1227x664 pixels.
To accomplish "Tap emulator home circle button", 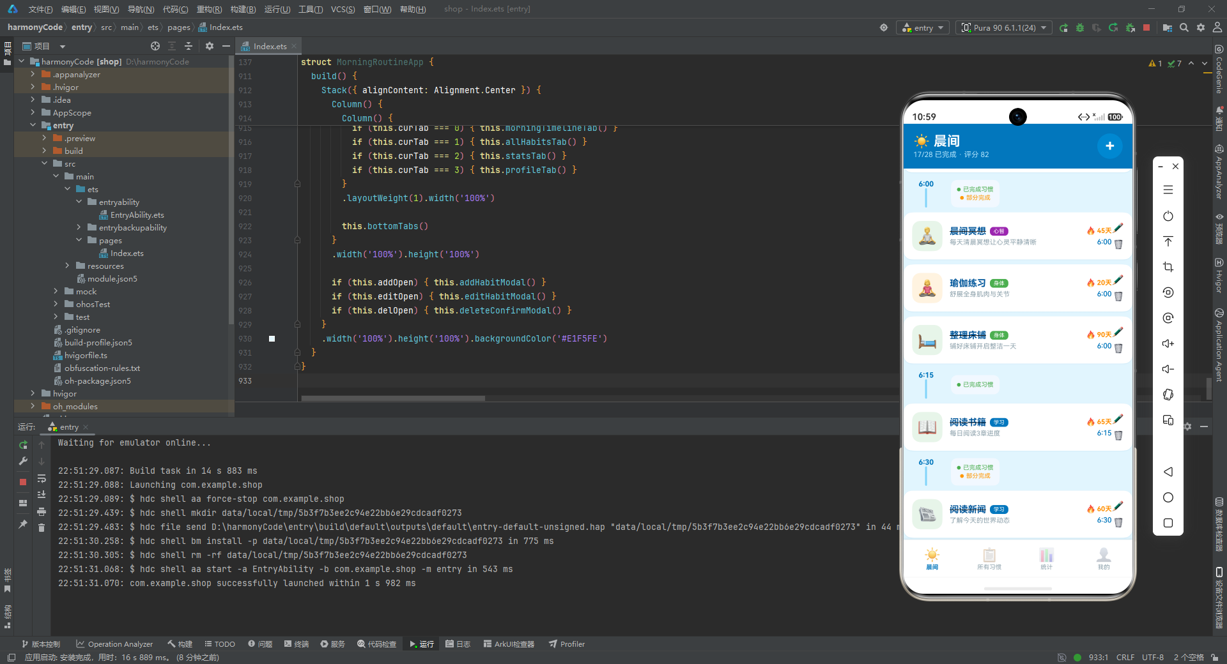I will (1168, 497).
